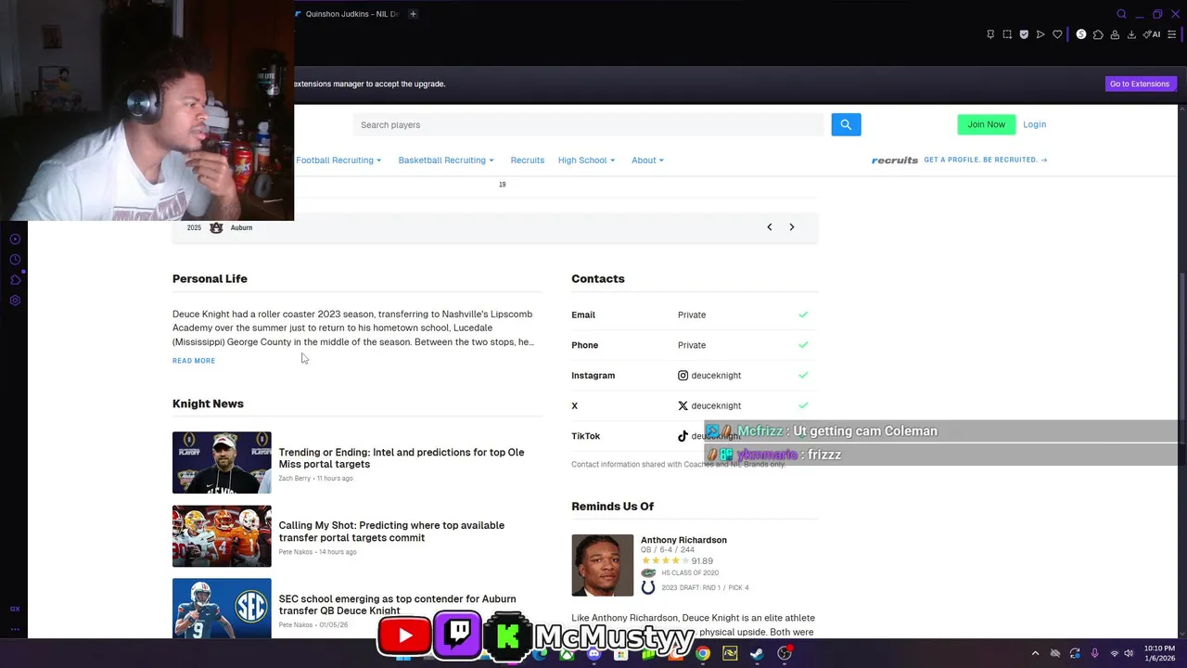Click the Search players input field
This screenshot has width=1187, height=668.
click(588, 124)
